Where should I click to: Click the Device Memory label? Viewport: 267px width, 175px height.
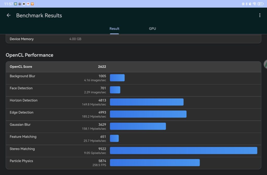[22, 39]
